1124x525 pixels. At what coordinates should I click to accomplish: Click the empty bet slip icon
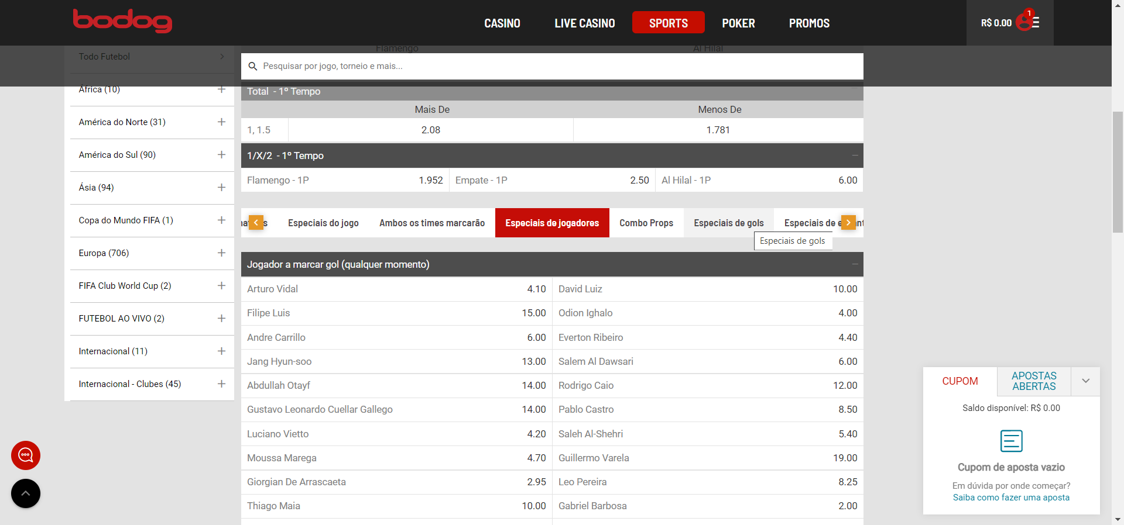pyautogui.click(x=1012, y=441)
